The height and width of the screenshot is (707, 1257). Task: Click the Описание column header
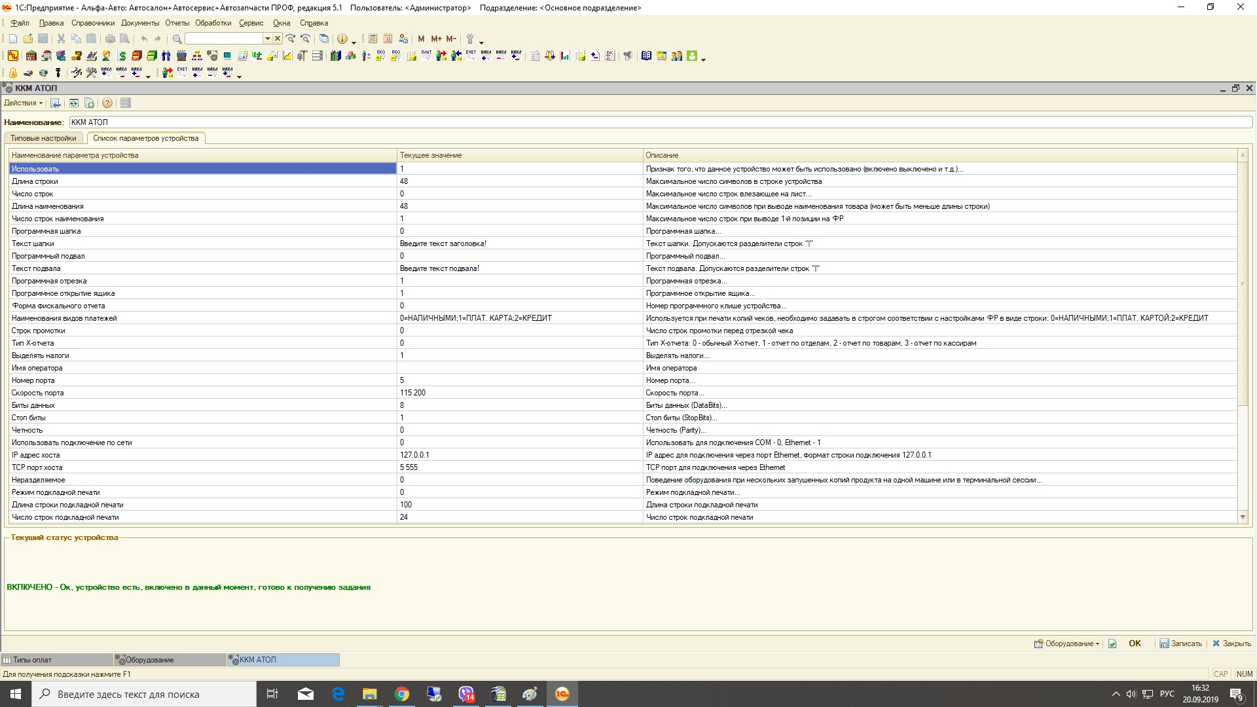(x=940, y=155)
